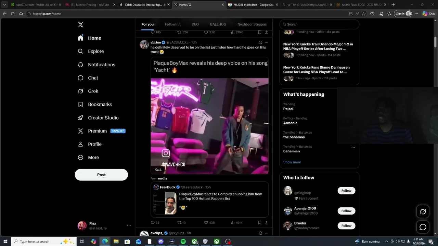Switch to the Nextdoor Steppas tab
Viewport: 438px width, 246px height.
(x=252, y=24)
